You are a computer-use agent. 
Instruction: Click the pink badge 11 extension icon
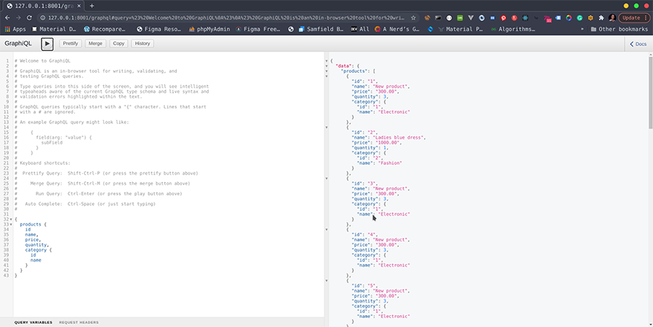tap(548, 19)
